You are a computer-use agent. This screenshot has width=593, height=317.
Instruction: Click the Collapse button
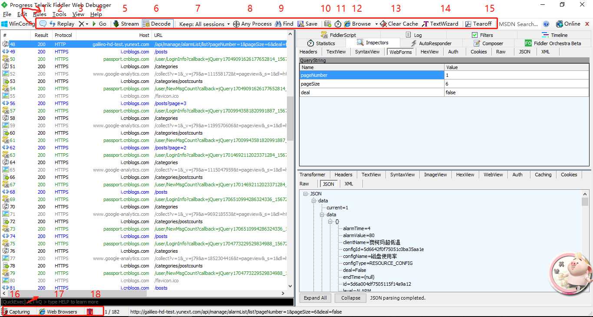coord(350,298)
